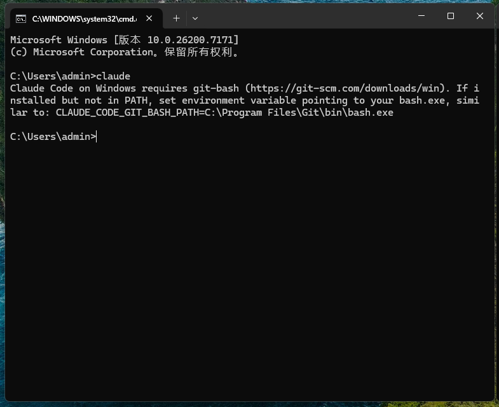This screenshot has height=407, width=499.
Task: Close the terminal window
Action: [x=480, y=17]
